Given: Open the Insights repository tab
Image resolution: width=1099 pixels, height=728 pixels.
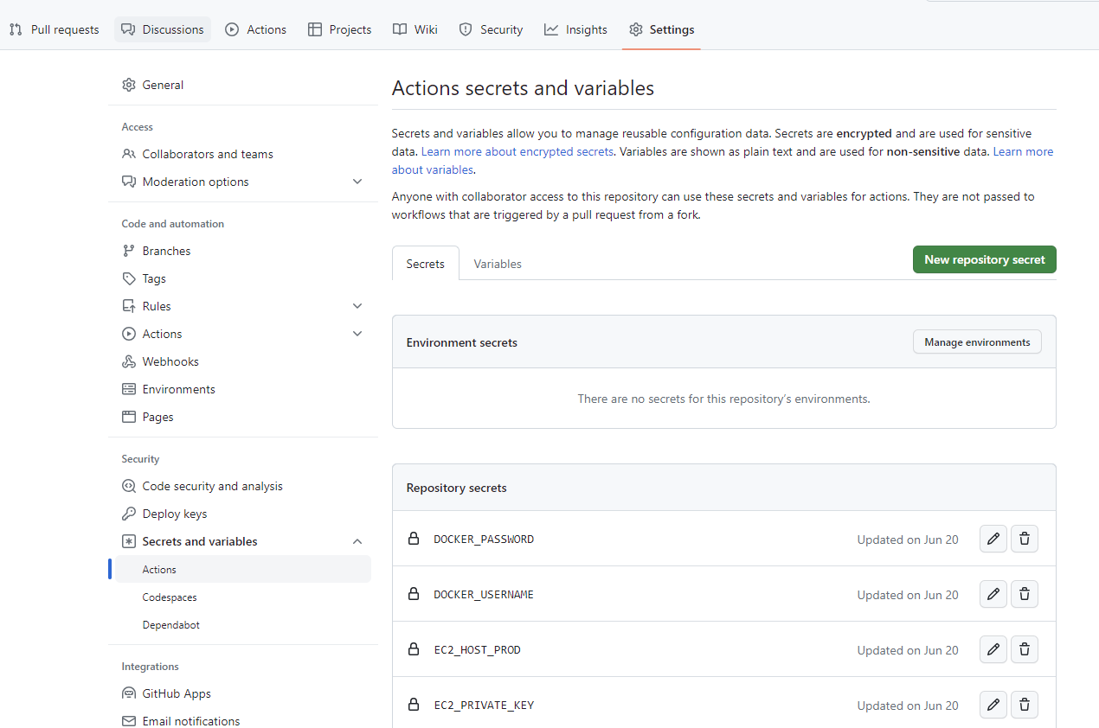Looking at the screenshot, I should 576,29.
